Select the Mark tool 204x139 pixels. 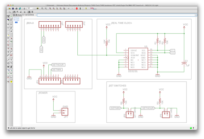click(x=11, y=20)
